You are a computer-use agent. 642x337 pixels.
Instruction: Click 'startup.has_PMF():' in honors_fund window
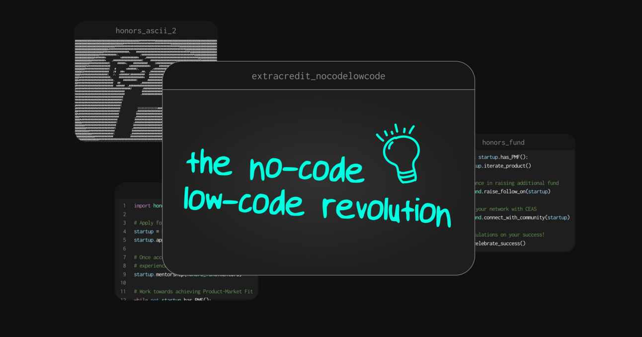[x=503, y=157]
